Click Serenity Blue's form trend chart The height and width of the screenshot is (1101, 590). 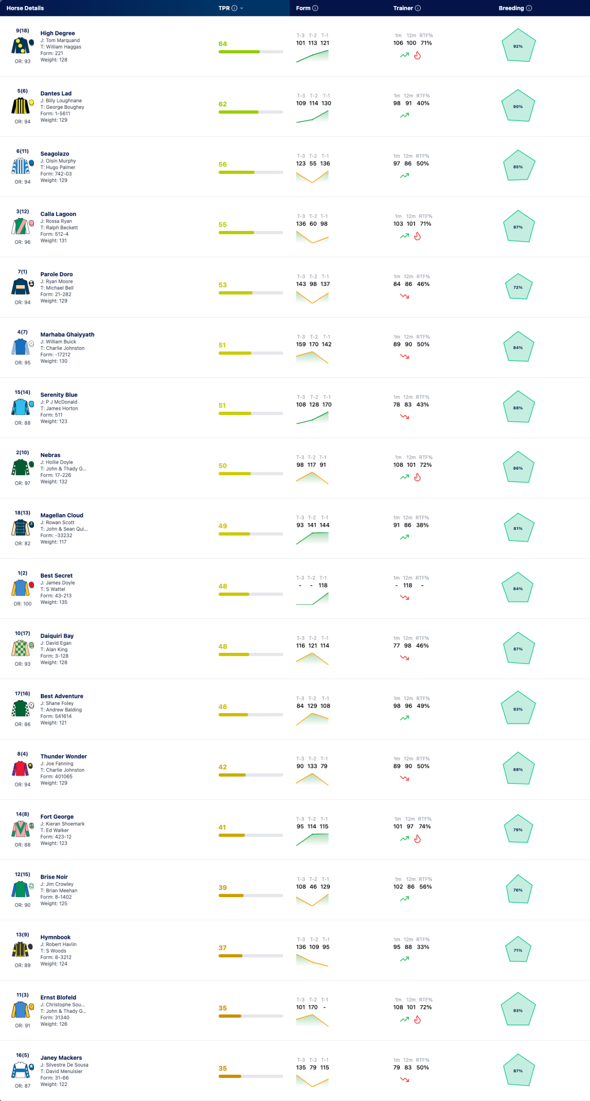312,418
